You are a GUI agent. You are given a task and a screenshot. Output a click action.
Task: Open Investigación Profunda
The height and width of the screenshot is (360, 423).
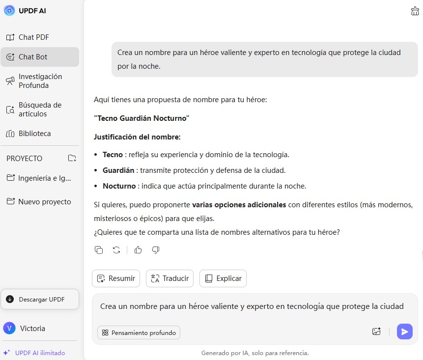[x=40, y=81]
